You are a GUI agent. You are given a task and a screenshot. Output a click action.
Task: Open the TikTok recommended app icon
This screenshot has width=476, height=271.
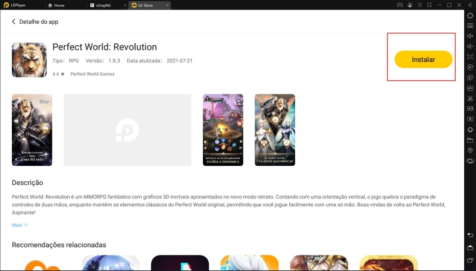[x=180, y=263]
